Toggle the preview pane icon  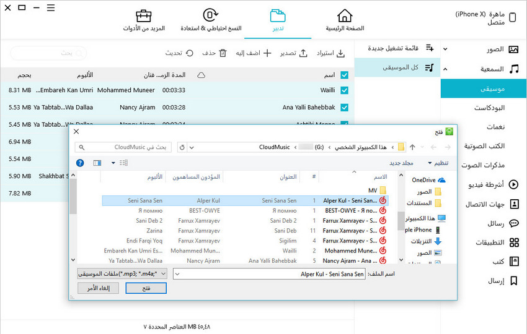click(x=97, y=163)
